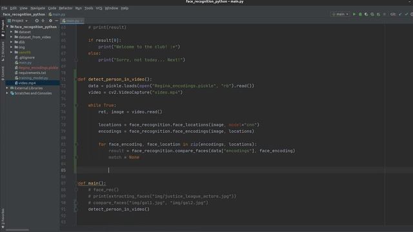Viewport: 413px width, 232px height.
Task: Expand the dataset folder
Action: tap(12, 32)
